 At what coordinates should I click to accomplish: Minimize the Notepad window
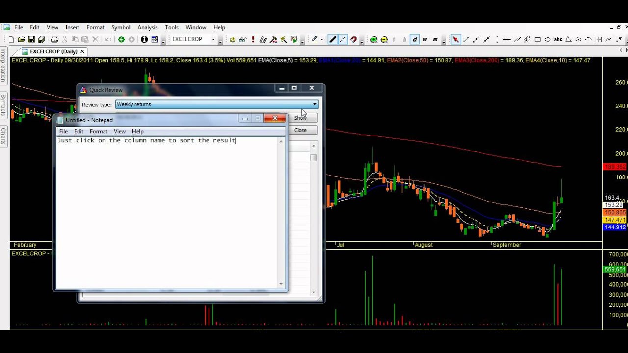[x=245, y=118]
